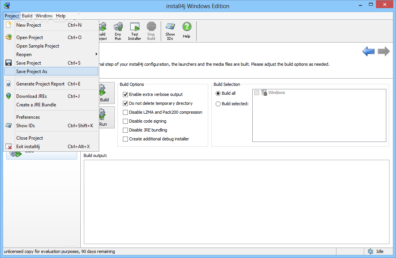The width and height of the screenshot is (396, 258).
Task: Open the Build menu
Action: tap(27, 16)
